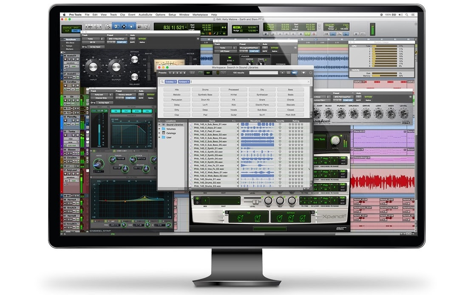Toggle BYPASS on AIR Phaser plugin

[275, 48]
